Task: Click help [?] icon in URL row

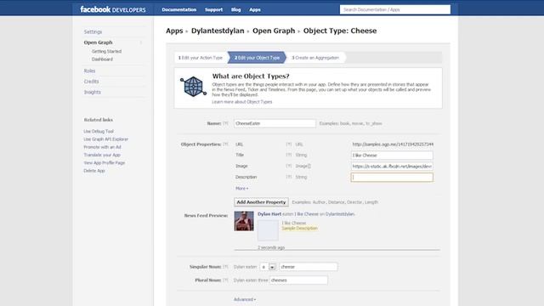Action: coord(289,144)
